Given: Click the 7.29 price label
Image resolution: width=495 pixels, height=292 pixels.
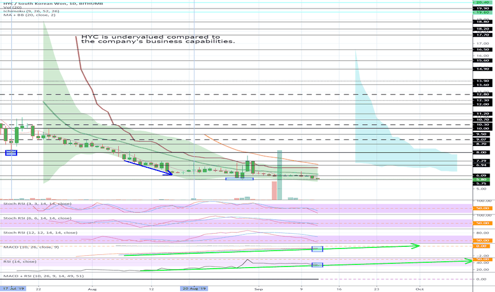Looking at the screenshot, I should [482, 161].
